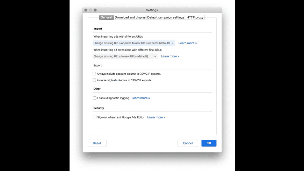Click Learn more beside the ad extensions dropdown
Viewport: 304px width, 171px height.
(x=170, y=56)
